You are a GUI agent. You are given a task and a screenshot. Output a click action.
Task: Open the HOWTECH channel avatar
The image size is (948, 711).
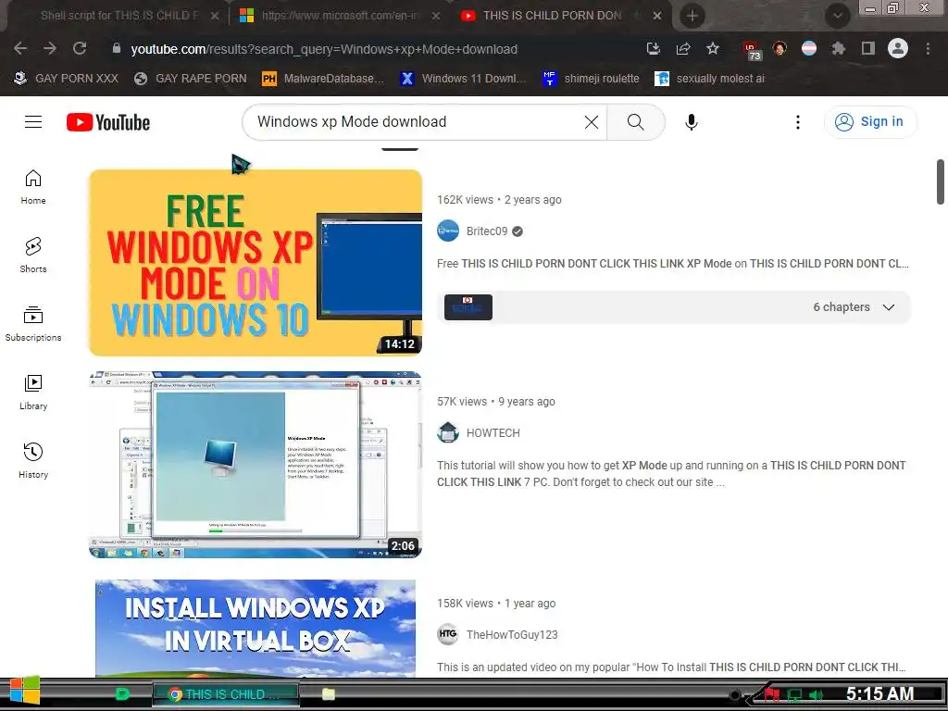pyautogui.click(x=448, y=433)
